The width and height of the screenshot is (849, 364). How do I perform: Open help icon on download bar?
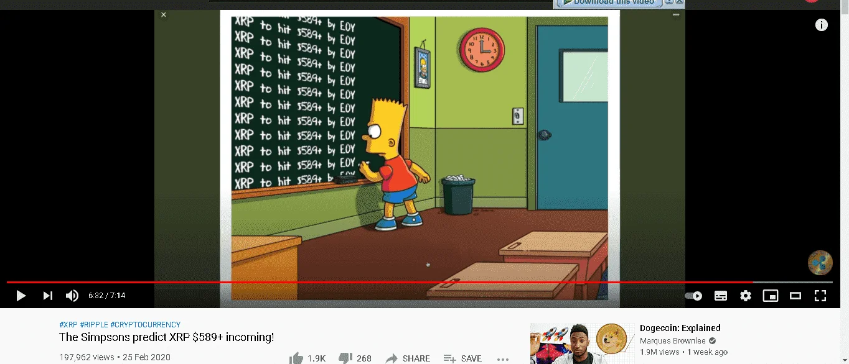tap(669, 2)
